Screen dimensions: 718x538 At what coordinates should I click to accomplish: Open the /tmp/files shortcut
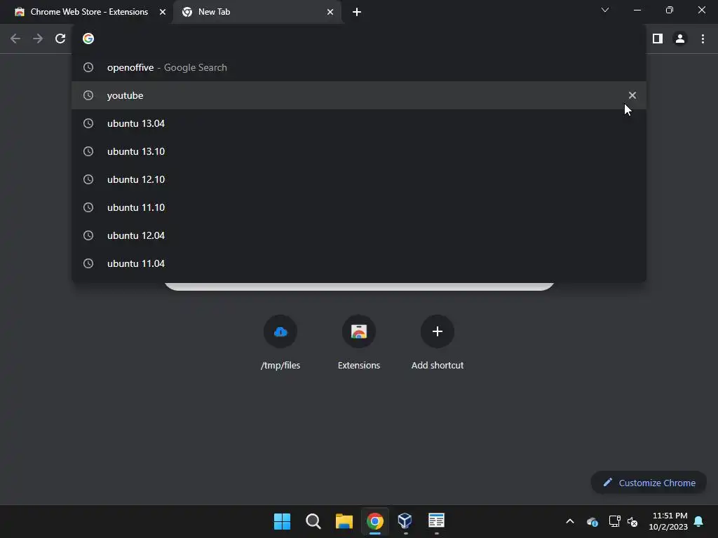point(280,342)
